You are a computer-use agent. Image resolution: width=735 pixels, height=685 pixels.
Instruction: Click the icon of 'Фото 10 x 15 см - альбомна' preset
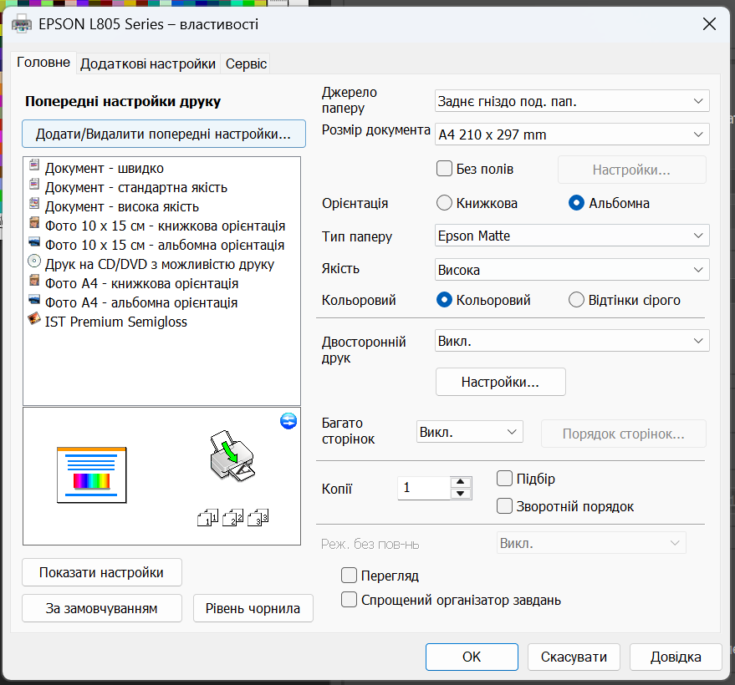[34, 241]
